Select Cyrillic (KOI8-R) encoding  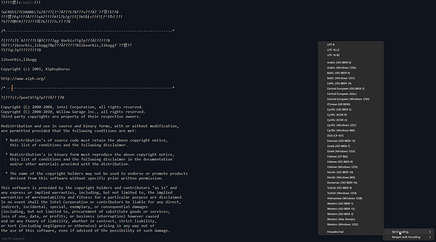pos(351,115)
